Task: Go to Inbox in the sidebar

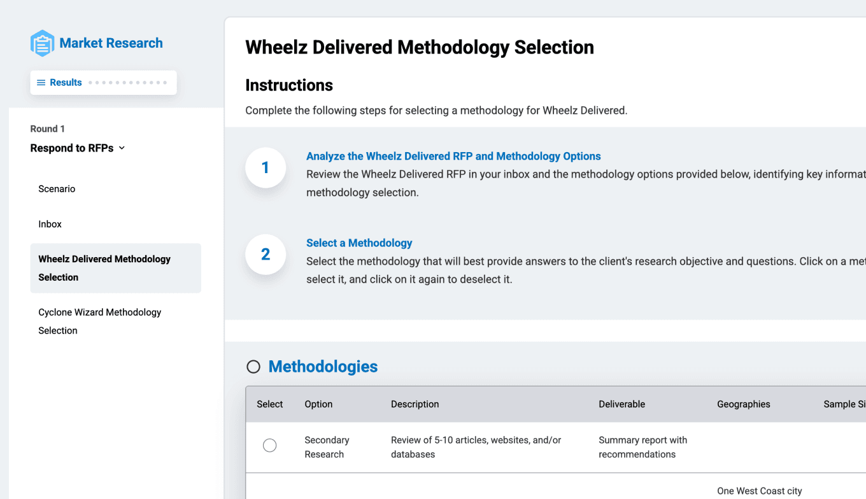Action: pos(50,224)
